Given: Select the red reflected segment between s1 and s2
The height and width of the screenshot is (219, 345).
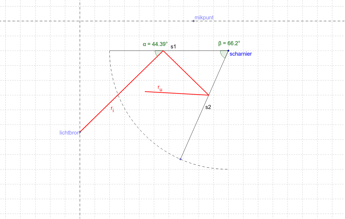Looking at the screenshot, I should pos(186,73).
